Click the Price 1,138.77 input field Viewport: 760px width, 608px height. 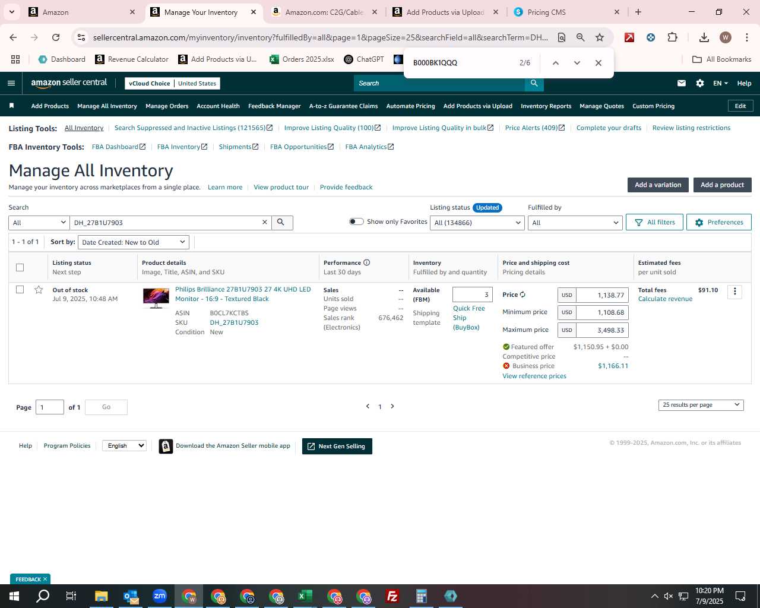[x=602, y=295]
